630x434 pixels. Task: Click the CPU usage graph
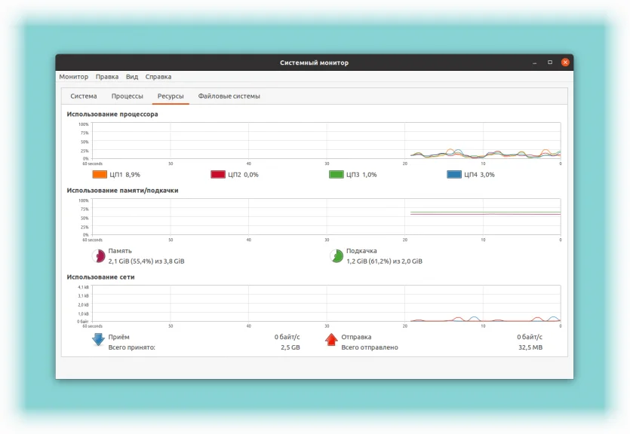(x=326, y=140)
